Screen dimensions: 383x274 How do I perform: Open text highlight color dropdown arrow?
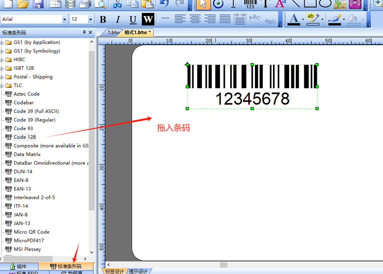[322, 19]
